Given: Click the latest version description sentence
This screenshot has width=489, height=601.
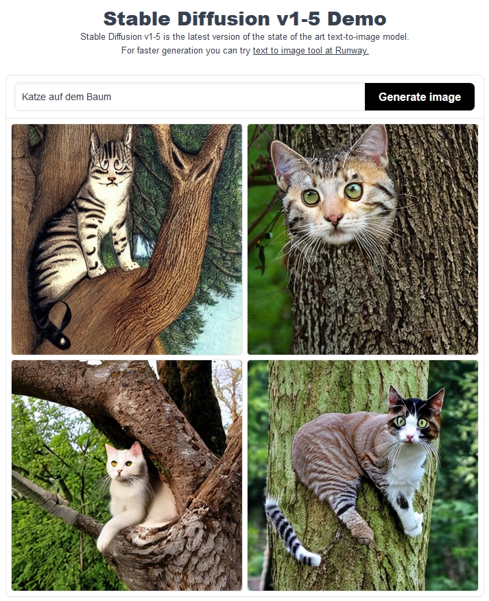Looking at the screenshot, I should click(244, 37).
